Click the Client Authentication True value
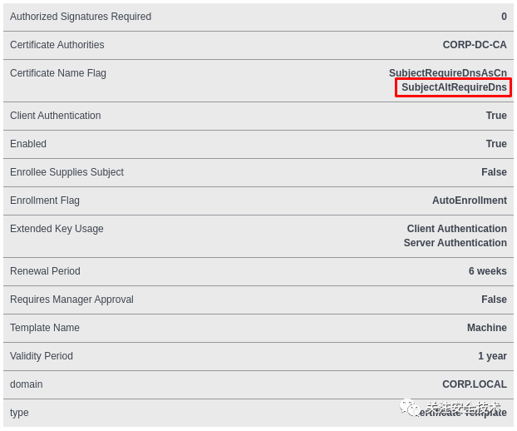This screenshot has width=517, height=431. 496,116
